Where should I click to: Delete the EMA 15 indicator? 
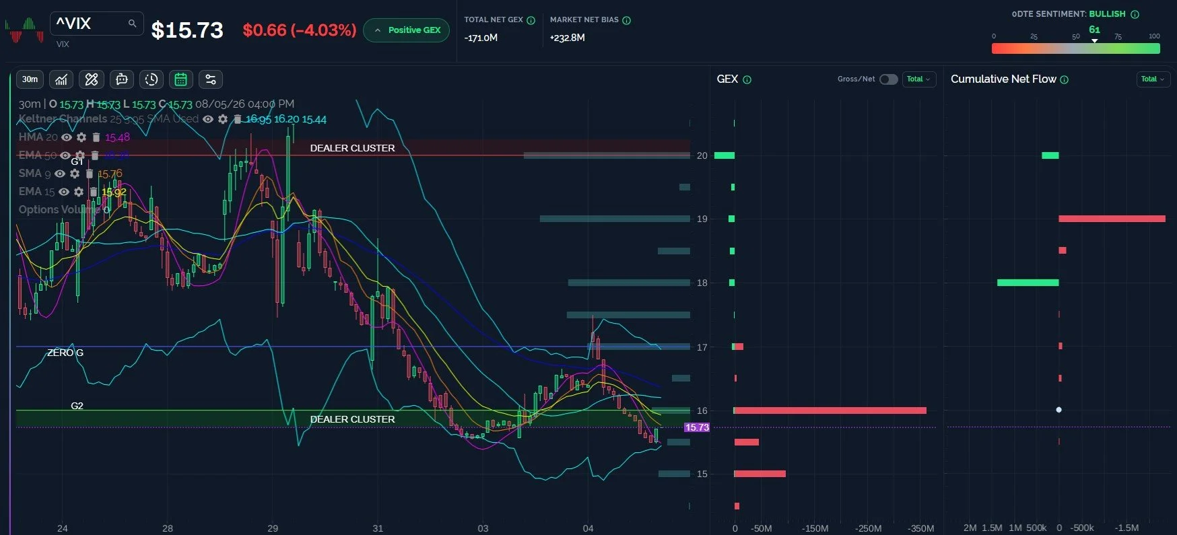click(x=94, y=192)
